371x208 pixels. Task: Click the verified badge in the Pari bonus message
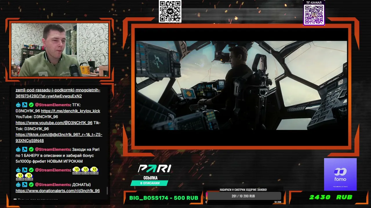[31, 149]
